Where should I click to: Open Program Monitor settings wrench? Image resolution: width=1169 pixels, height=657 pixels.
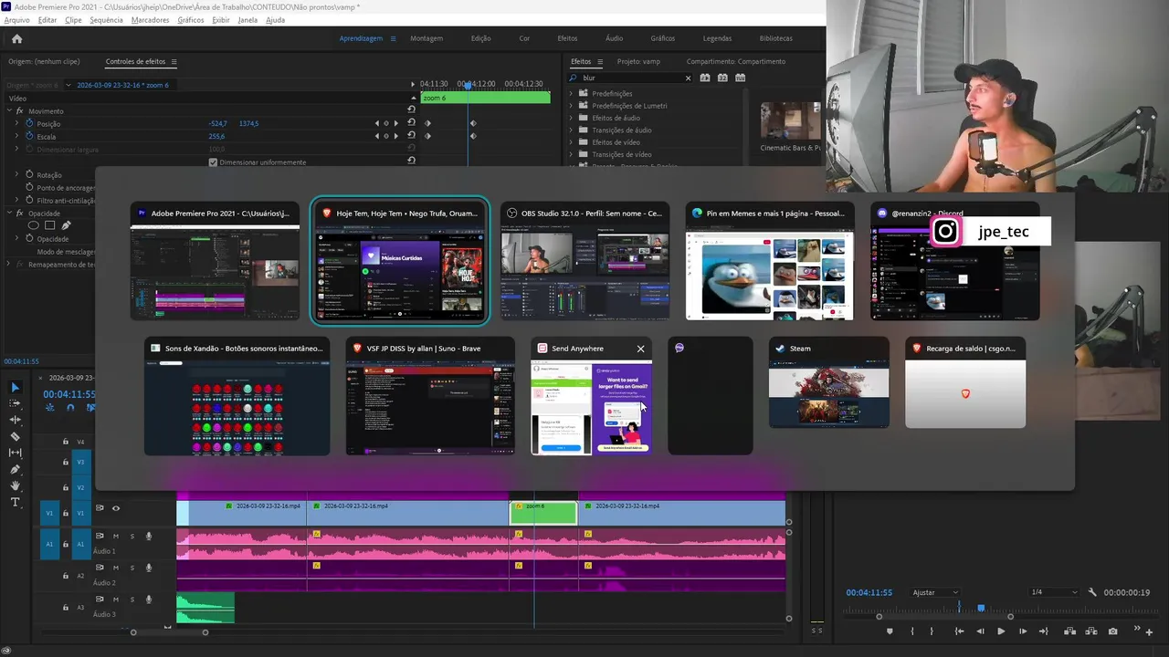(1092, 592)
